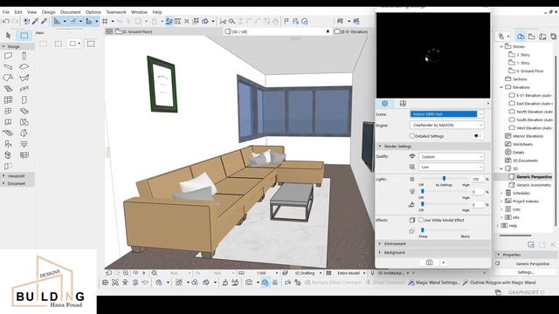Image resolution: width=559 pixels, height=314 pixels.
Task: Open the Low quality dropdown
Action: pyautogui.click(x=451, y=167)
